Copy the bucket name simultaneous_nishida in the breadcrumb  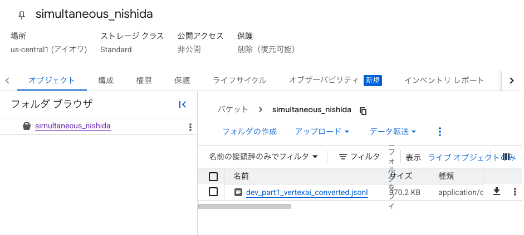(363, 111)
